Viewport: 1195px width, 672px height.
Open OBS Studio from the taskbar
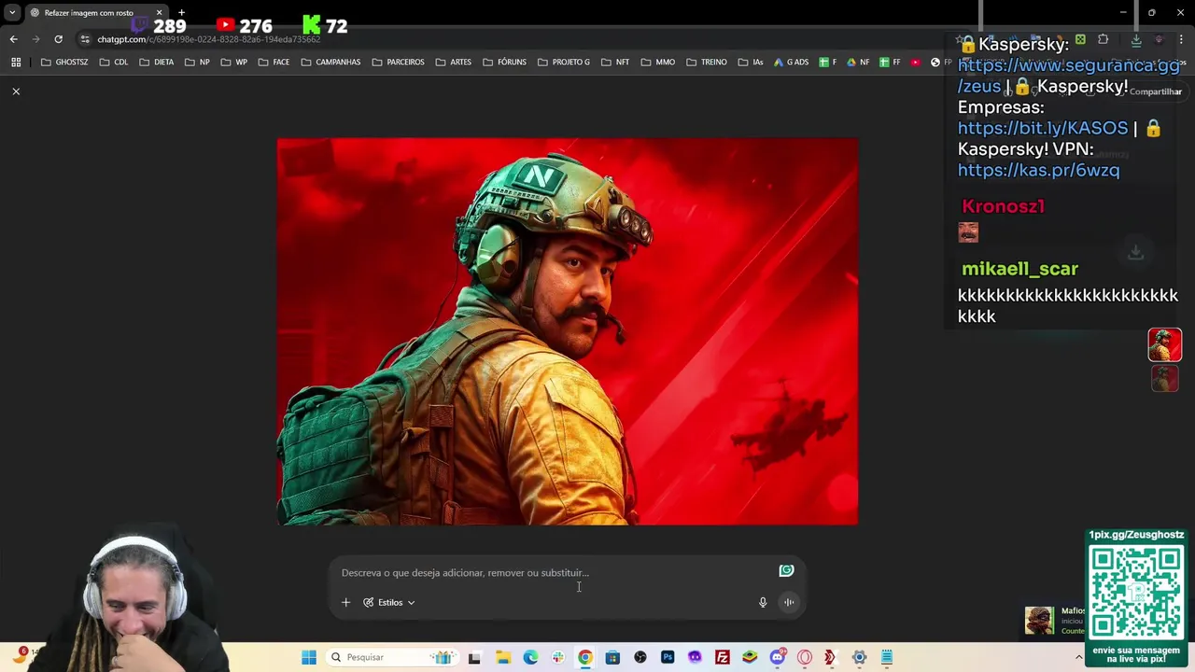tap(640, 658)
